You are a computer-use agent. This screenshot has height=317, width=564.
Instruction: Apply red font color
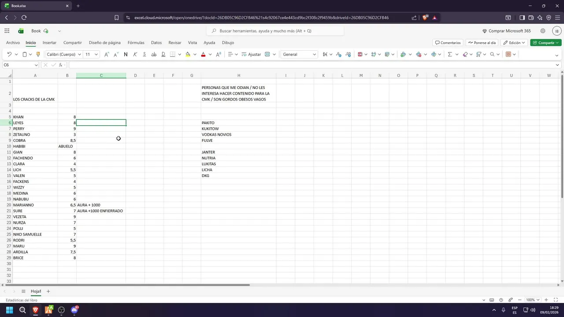pos(203,54)
